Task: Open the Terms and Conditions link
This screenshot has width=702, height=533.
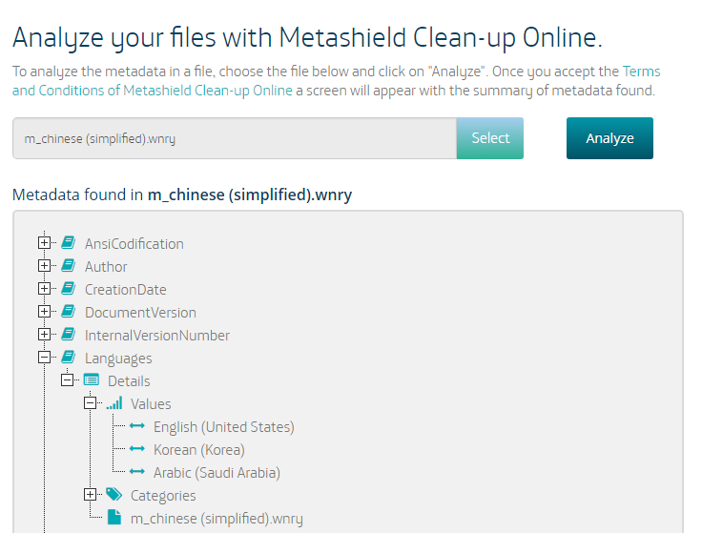Action: pos(153,91)
